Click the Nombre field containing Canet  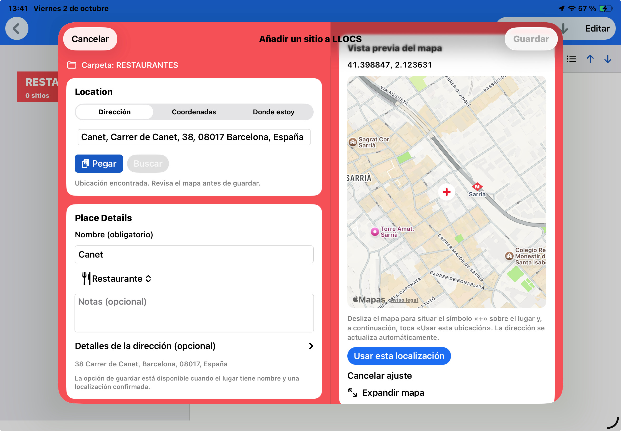(x=194, y=254)
